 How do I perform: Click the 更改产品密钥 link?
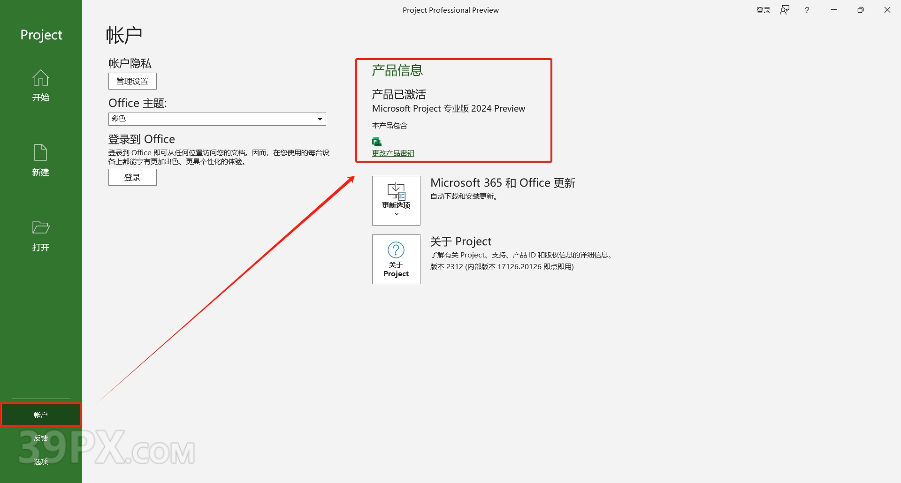coord(393,153)
